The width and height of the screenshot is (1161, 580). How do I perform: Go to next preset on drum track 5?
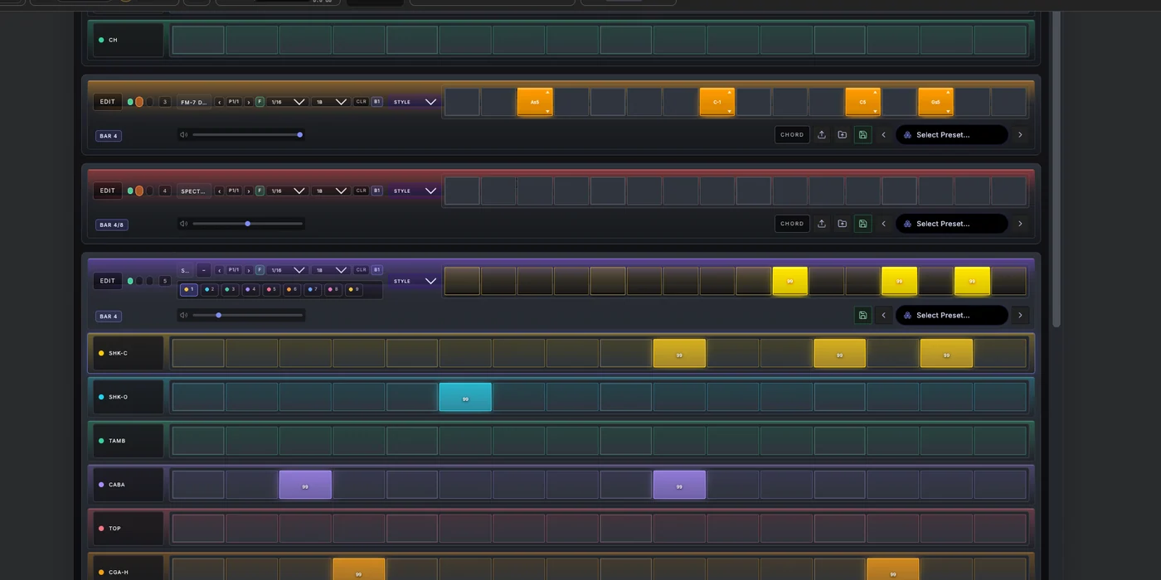click(x=1020, y=316)
